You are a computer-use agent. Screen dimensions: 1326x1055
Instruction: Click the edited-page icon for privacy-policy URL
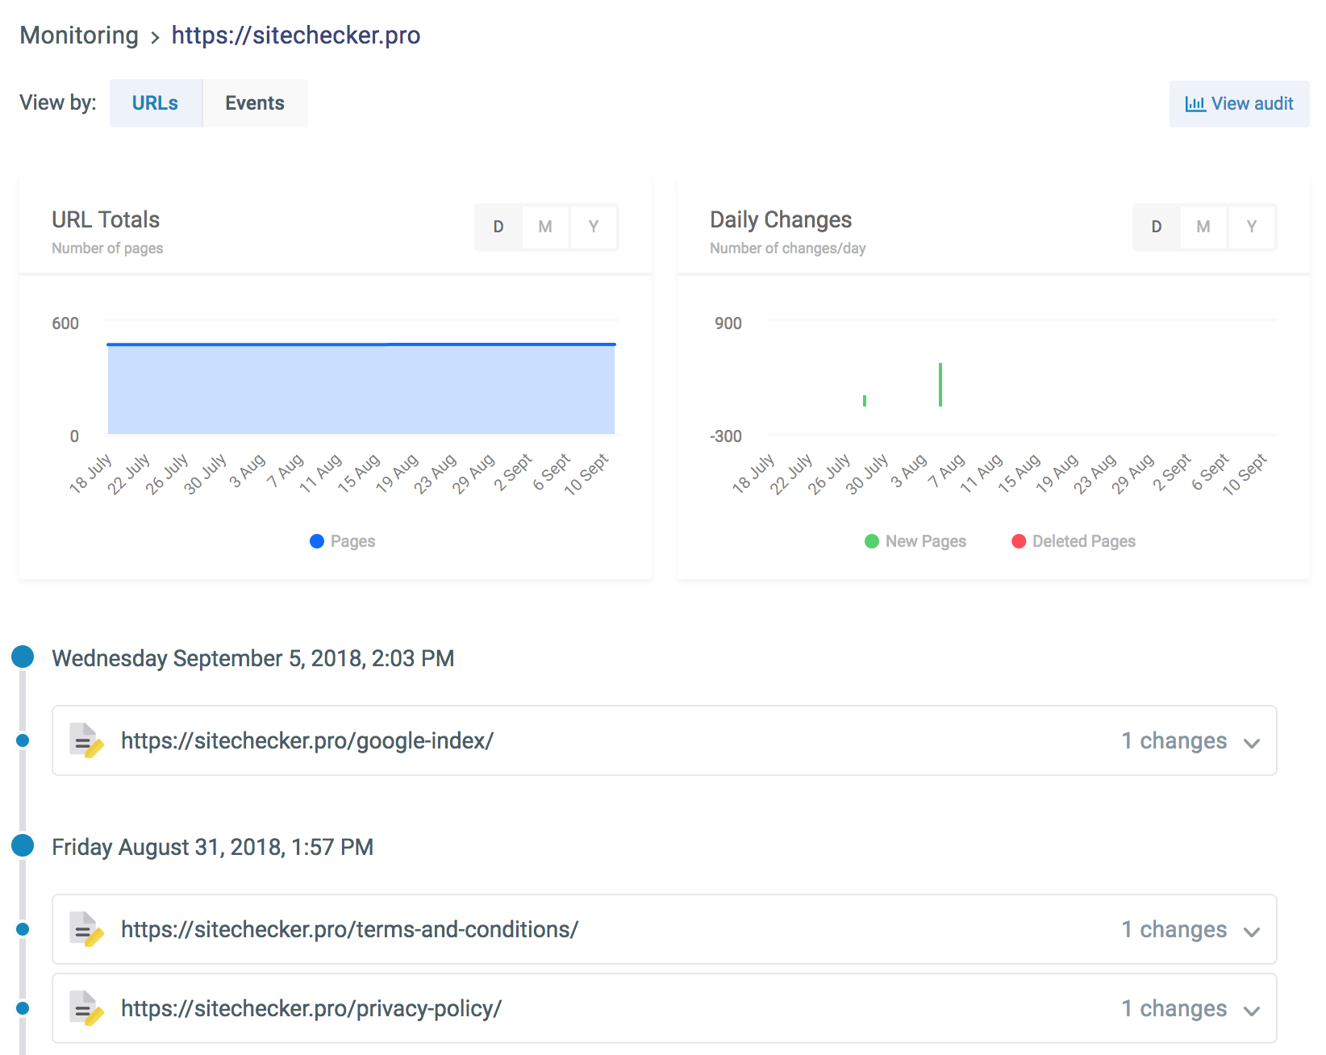point(86,1008)
